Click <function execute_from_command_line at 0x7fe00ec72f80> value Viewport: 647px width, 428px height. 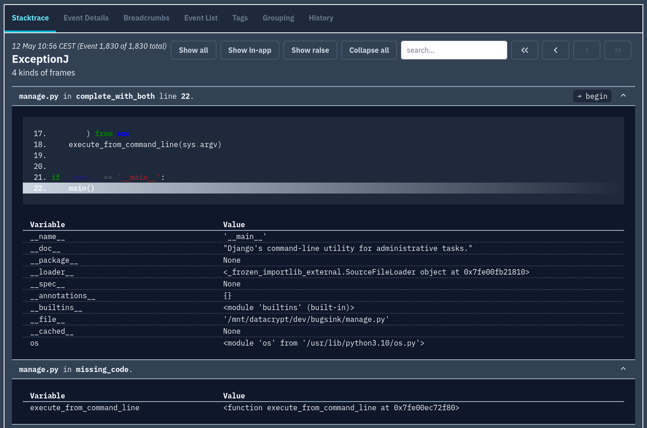341,408
